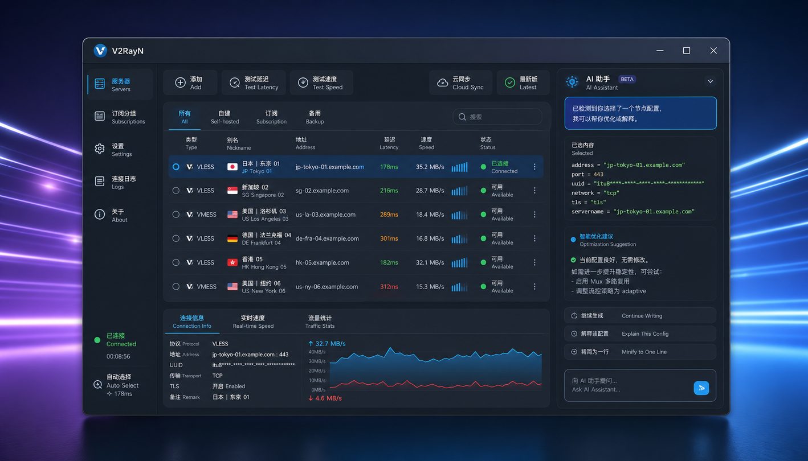Click the Explain This Config button
The height and width of the screenshot is (461, 808).
click(640, 334)
